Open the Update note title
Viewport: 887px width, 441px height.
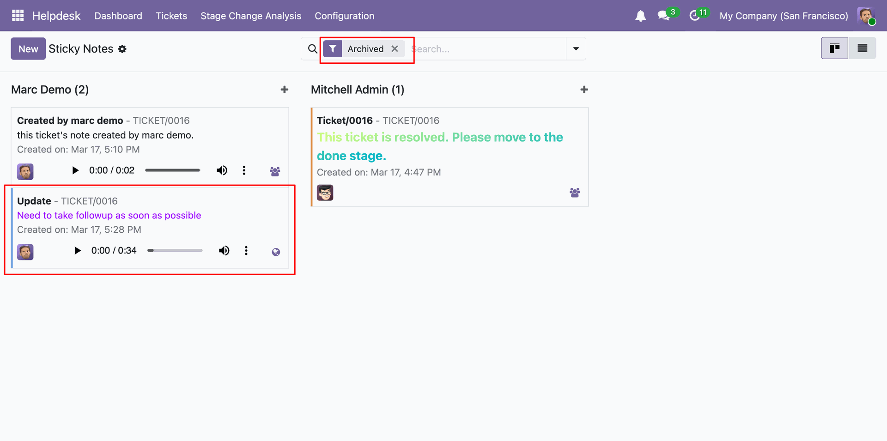[x=34, y=201]
